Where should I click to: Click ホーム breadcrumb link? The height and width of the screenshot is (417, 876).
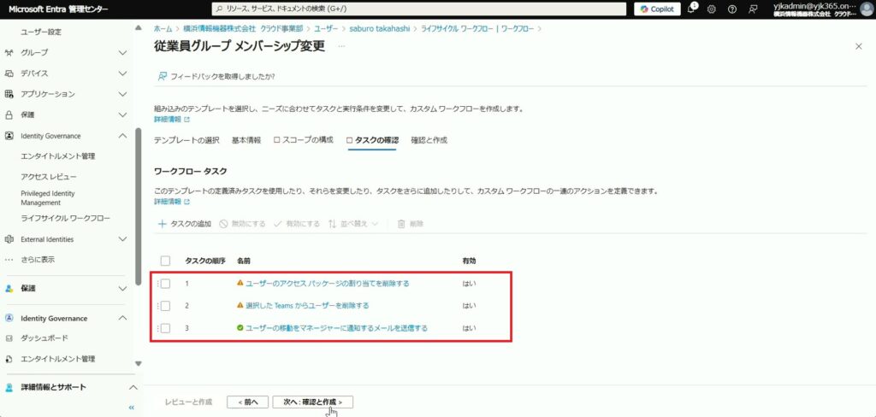point(163,28)
